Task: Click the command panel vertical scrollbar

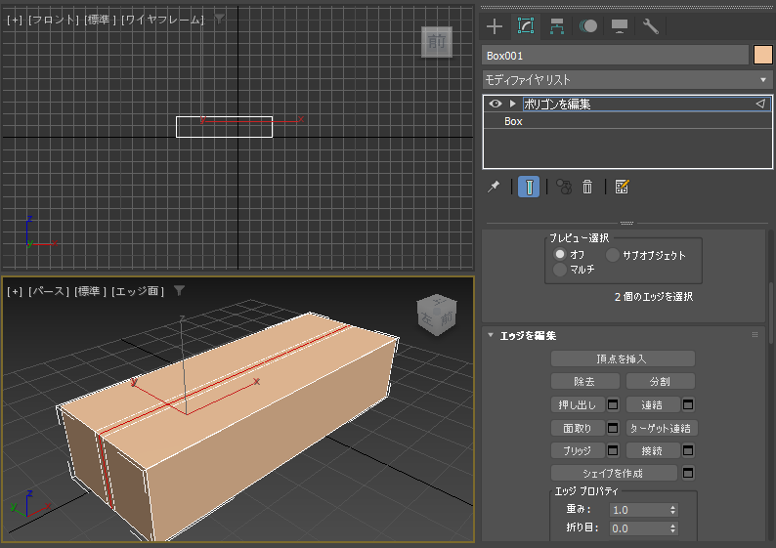Action: (771, 313)
